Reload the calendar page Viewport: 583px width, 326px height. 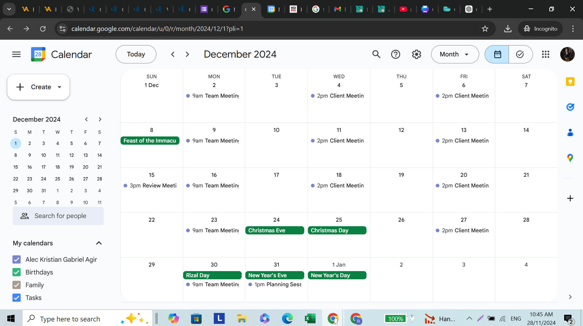pyautogui.click(x=43, y=29)
